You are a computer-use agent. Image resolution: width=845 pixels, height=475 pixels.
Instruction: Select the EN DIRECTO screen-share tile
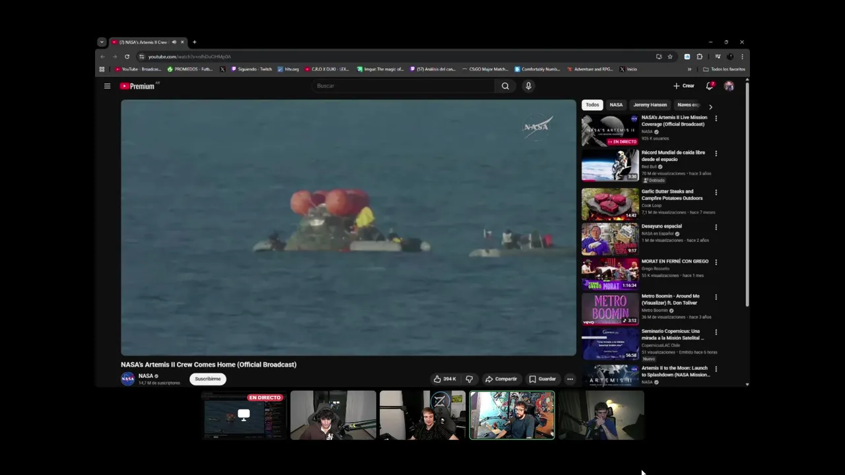point(244,415)
